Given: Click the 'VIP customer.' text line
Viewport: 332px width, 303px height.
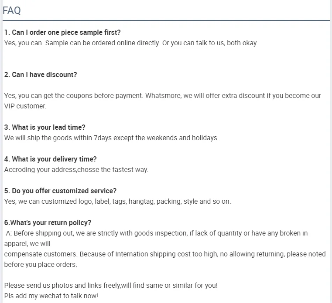Looking at the screenshot, I should pyautogui.click(x=25, y=106).
